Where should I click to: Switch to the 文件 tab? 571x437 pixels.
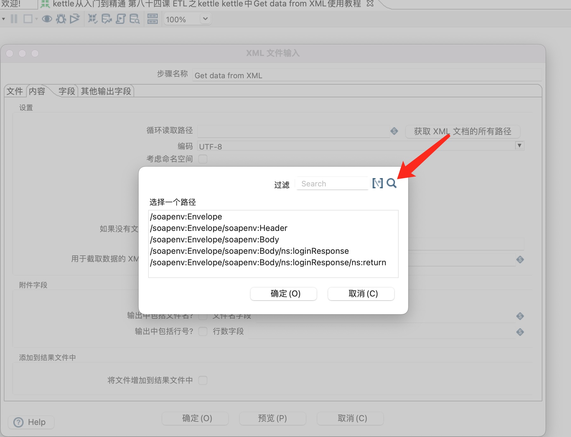(15, 91)
